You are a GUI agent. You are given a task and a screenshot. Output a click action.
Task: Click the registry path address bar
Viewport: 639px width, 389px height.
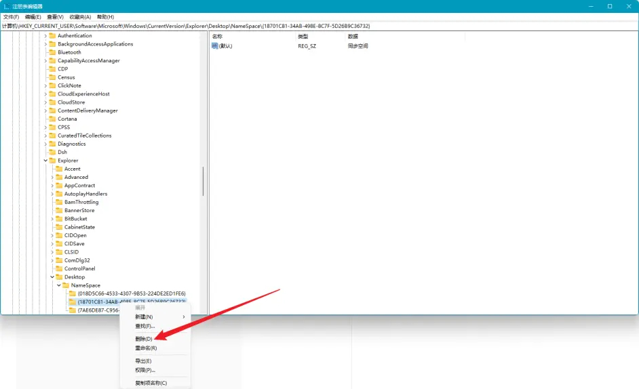pyautogui.click(x=319, y=26)
